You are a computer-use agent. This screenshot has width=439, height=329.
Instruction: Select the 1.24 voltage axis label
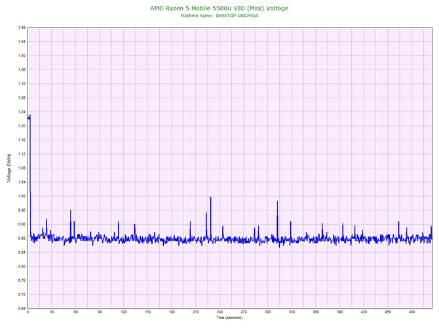pyautogui.click(x=22, y=112)
